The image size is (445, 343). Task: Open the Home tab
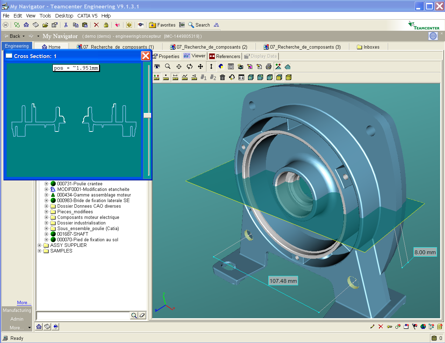(x=51, y=47)
